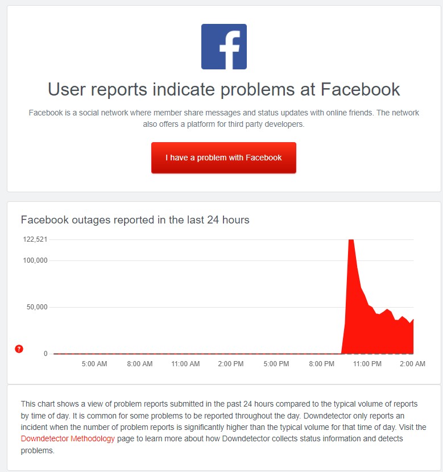Select the 2:00 AM label on chart axis

click(412, 363)
